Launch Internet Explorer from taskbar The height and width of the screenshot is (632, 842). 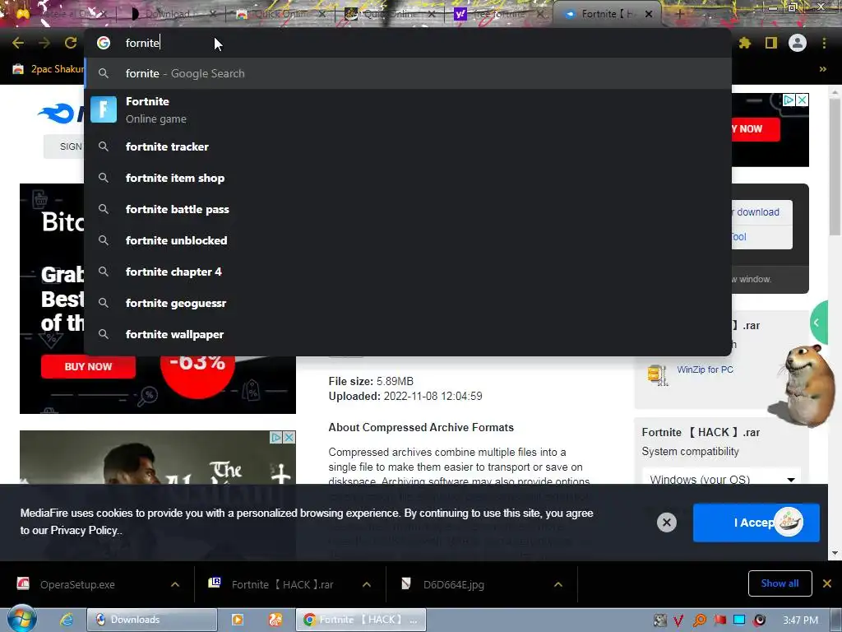(x=67, y=620)
